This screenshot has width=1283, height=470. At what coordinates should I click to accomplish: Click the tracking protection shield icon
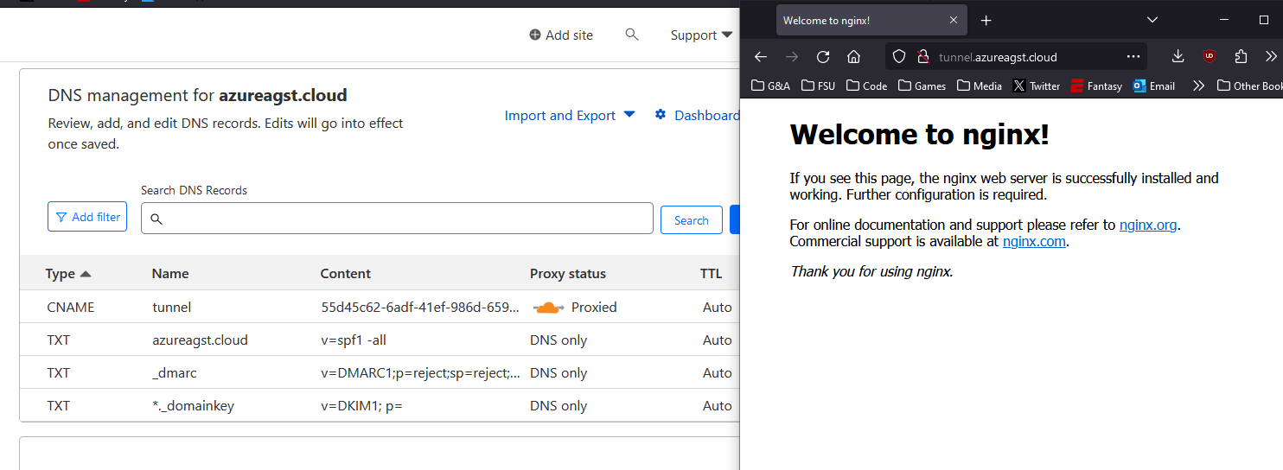(899, 57)
